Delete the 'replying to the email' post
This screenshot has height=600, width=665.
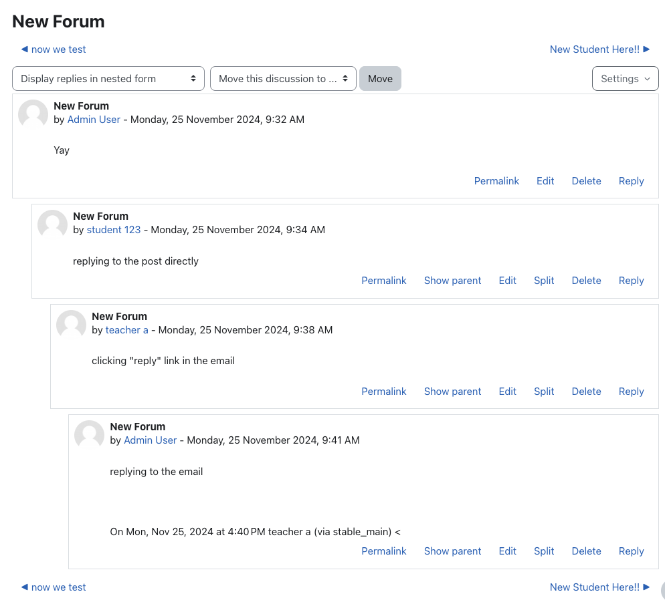(586, 551)
